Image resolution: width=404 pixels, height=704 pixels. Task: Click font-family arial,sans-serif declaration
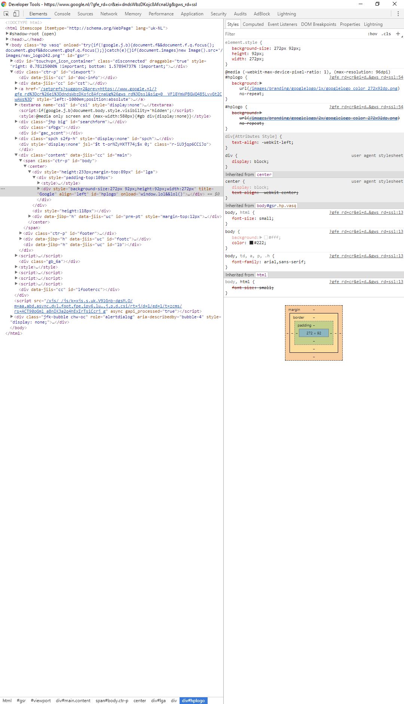269,262
